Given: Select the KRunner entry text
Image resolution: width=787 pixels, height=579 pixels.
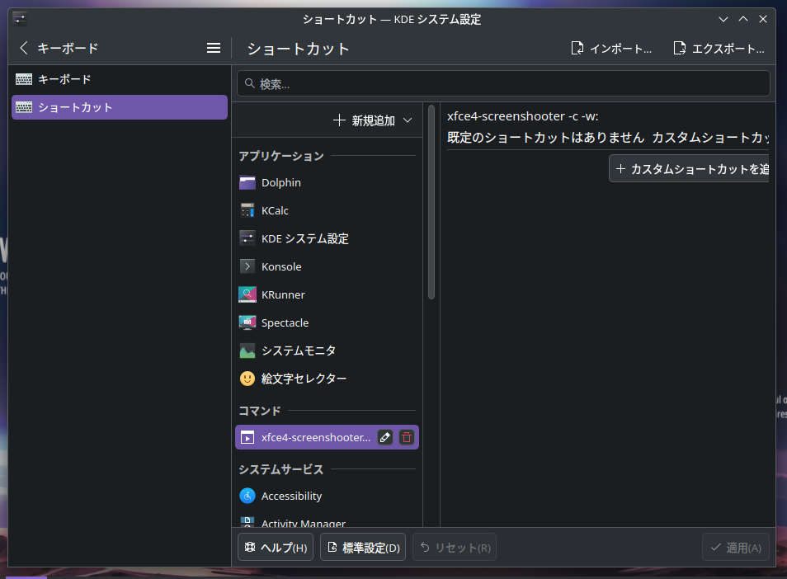Looking at the screenshot, I should [283, 295].
